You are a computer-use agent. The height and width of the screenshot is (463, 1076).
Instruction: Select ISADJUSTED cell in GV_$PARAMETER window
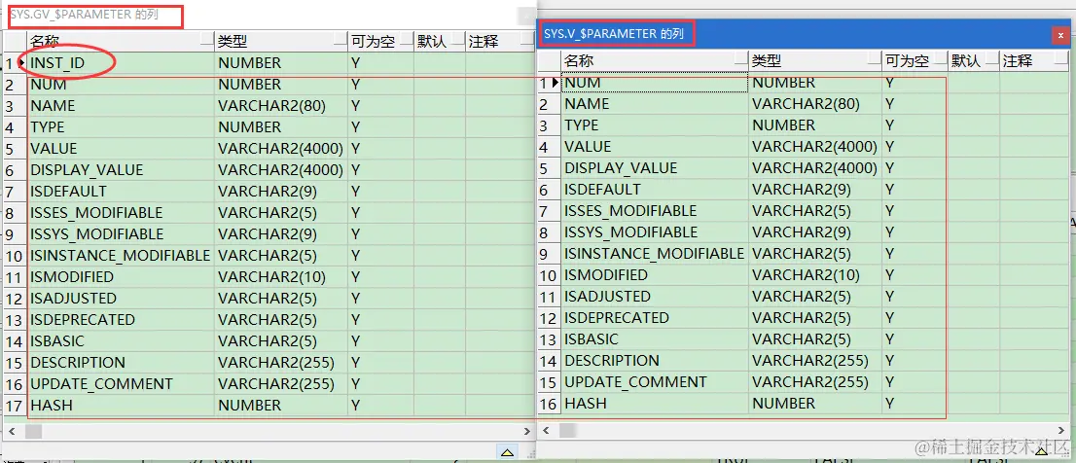point(121,299)
